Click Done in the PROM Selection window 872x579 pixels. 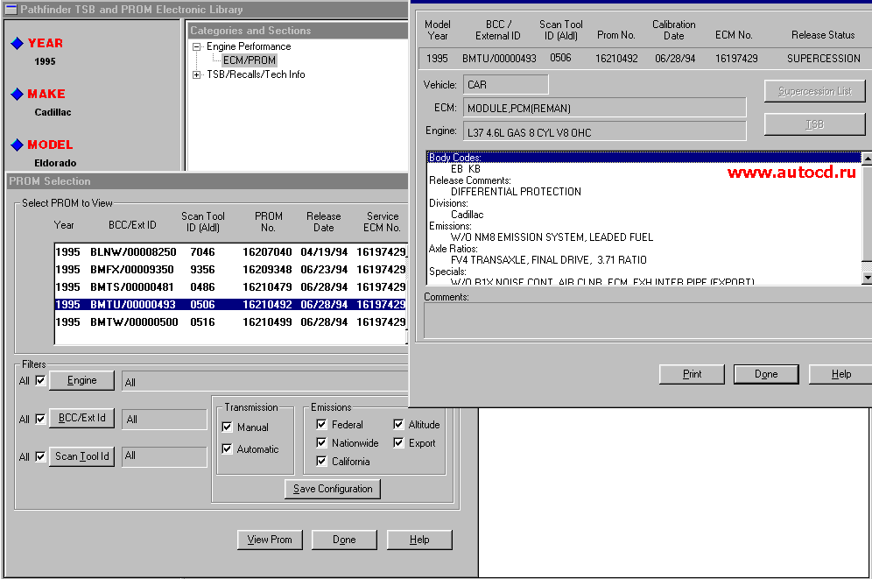[x=344, y=540]
